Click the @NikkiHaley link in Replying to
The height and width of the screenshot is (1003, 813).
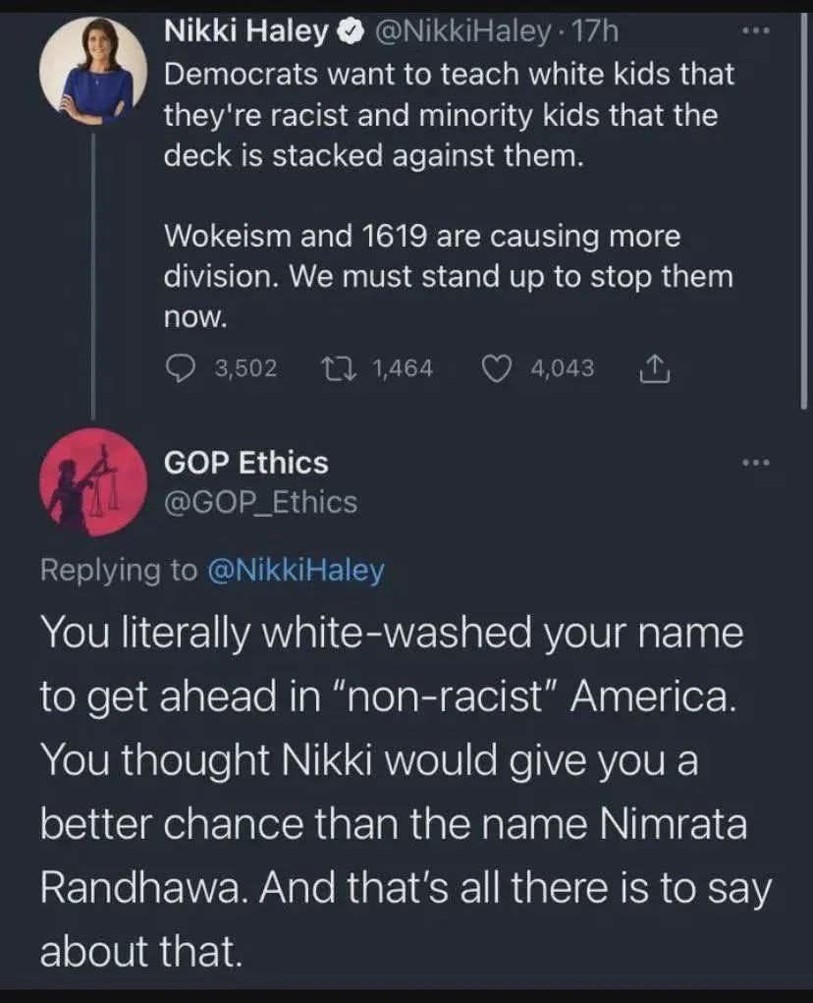295,571
